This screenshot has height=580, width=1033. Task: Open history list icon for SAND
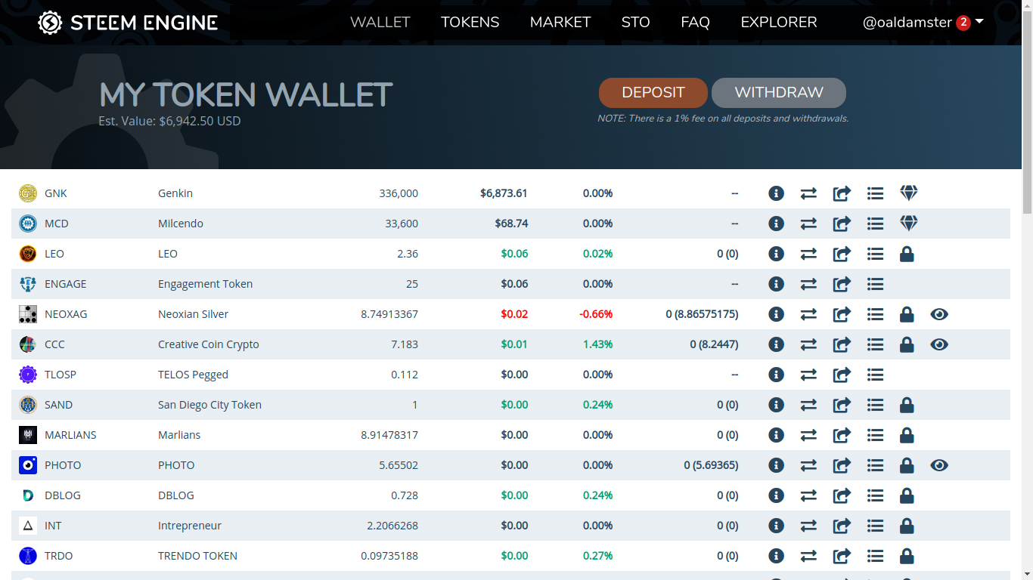875,405
